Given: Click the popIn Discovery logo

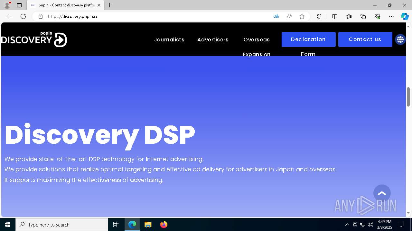Looking at the screenshot, I should 34,39.
